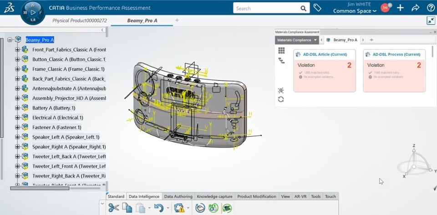Viewport: 437px width, 215px height.
Task: Click the Search input field
Action: click(267, 8)
